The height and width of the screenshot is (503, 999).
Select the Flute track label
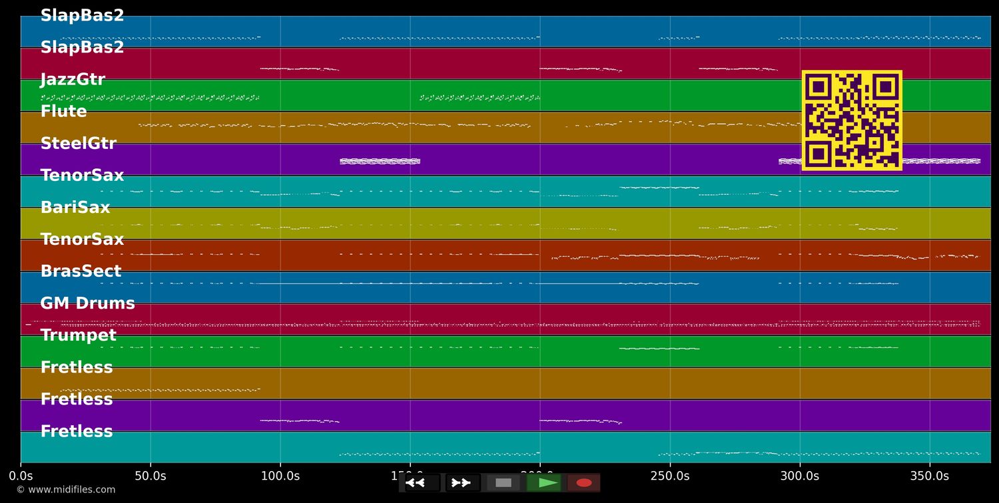[x=63, y=112]
